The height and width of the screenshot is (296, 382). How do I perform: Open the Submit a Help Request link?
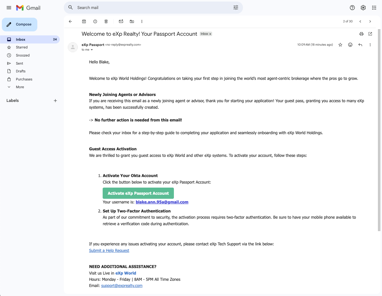tap(109, 251)
